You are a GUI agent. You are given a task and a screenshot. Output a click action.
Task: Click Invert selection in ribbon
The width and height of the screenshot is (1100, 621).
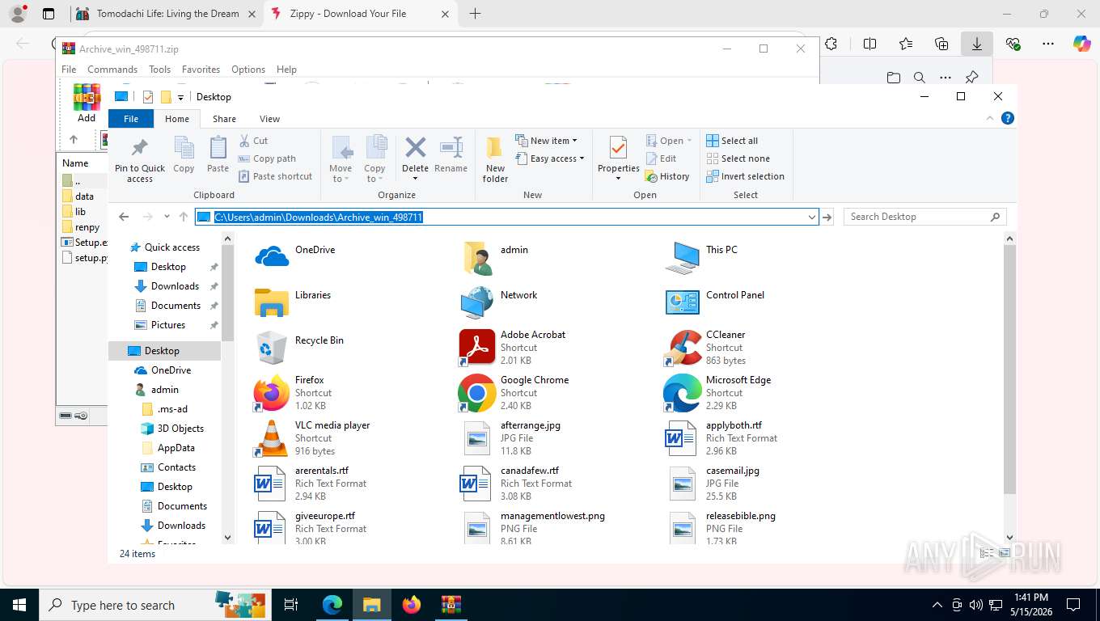745,176
